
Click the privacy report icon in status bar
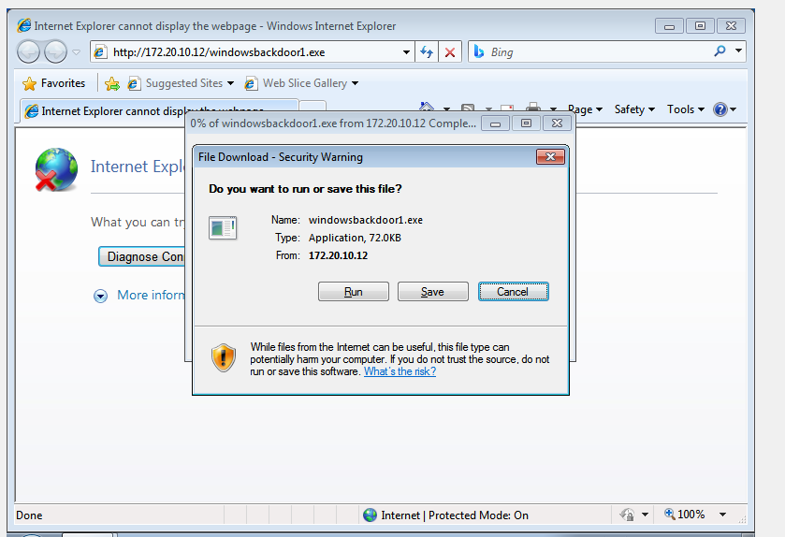627,515
